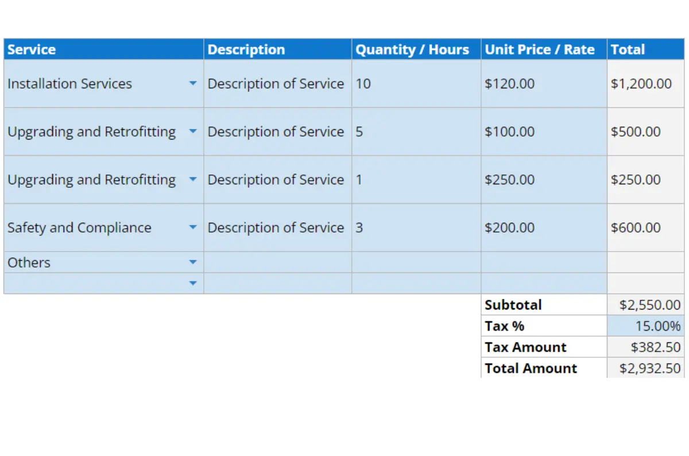This screenshot has height=456, width=689.
Task: Click the Total Amount value $2,932.50
Action: [647, 369]
